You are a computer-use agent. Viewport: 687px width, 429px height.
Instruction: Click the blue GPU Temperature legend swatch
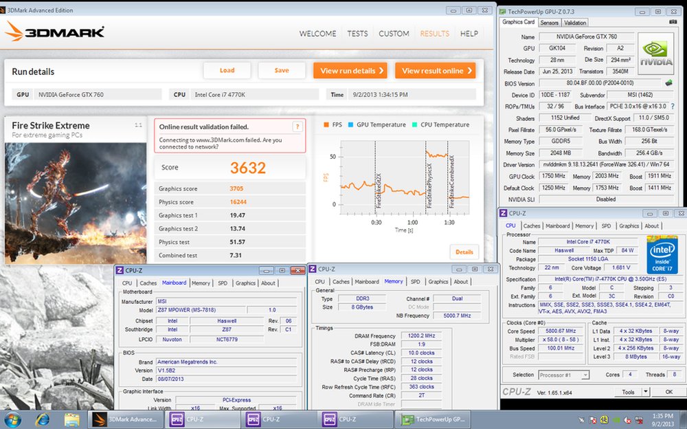[x=350, y=124]
